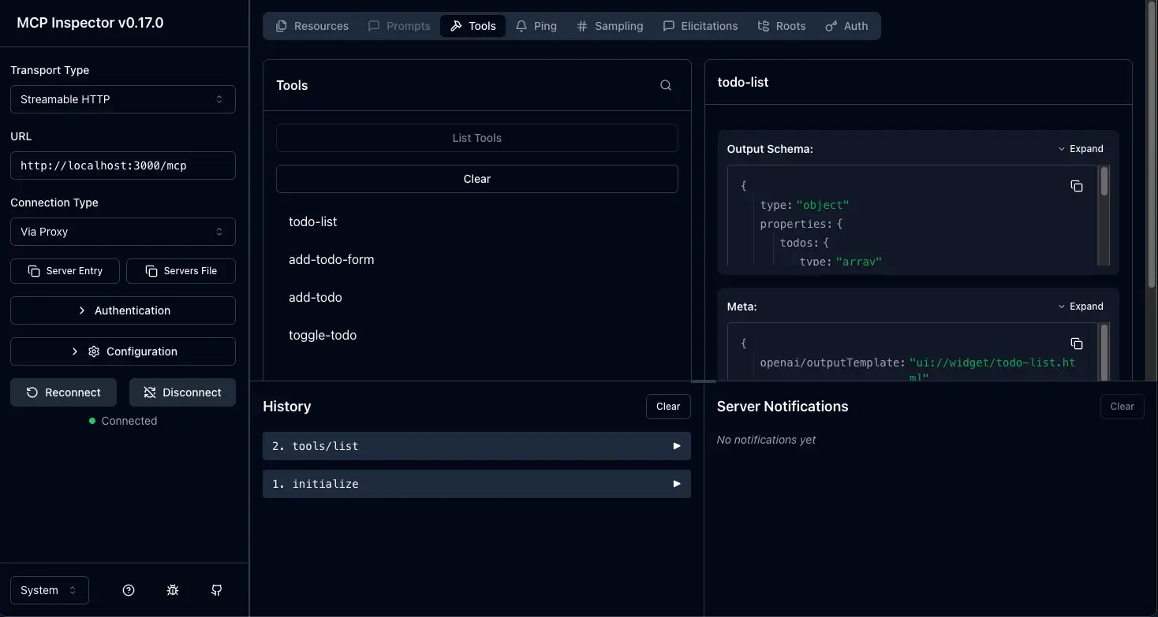Click the todo-list panel heading
Image resolution: width=1158 pixels, height=617 pixels.
pyautogui.click(x=743, y=82)
